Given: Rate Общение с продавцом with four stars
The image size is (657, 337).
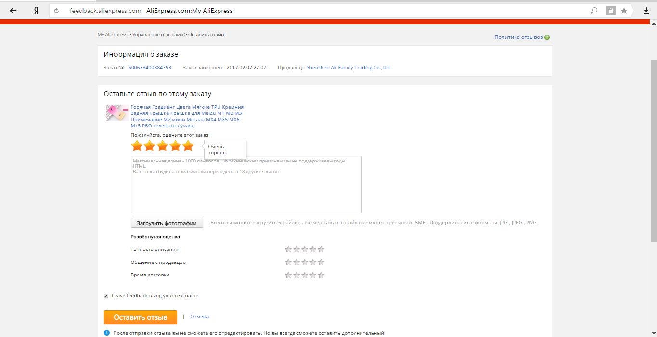Looking at the screenshot, I should tap(313, 262).
